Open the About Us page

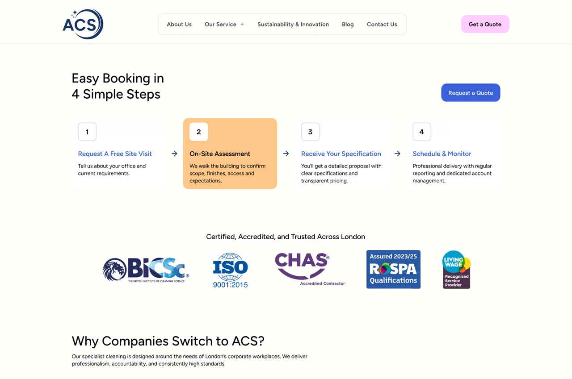(179, 25)
